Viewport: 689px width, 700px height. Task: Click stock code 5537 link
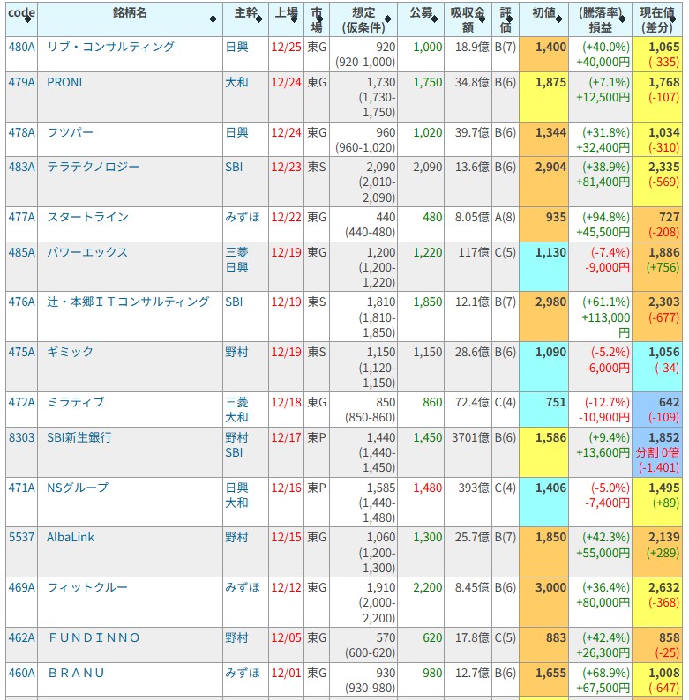point(21,537)
